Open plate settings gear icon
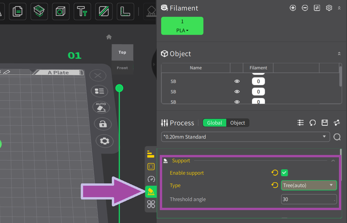347x223 pixels. coord(104,141)
